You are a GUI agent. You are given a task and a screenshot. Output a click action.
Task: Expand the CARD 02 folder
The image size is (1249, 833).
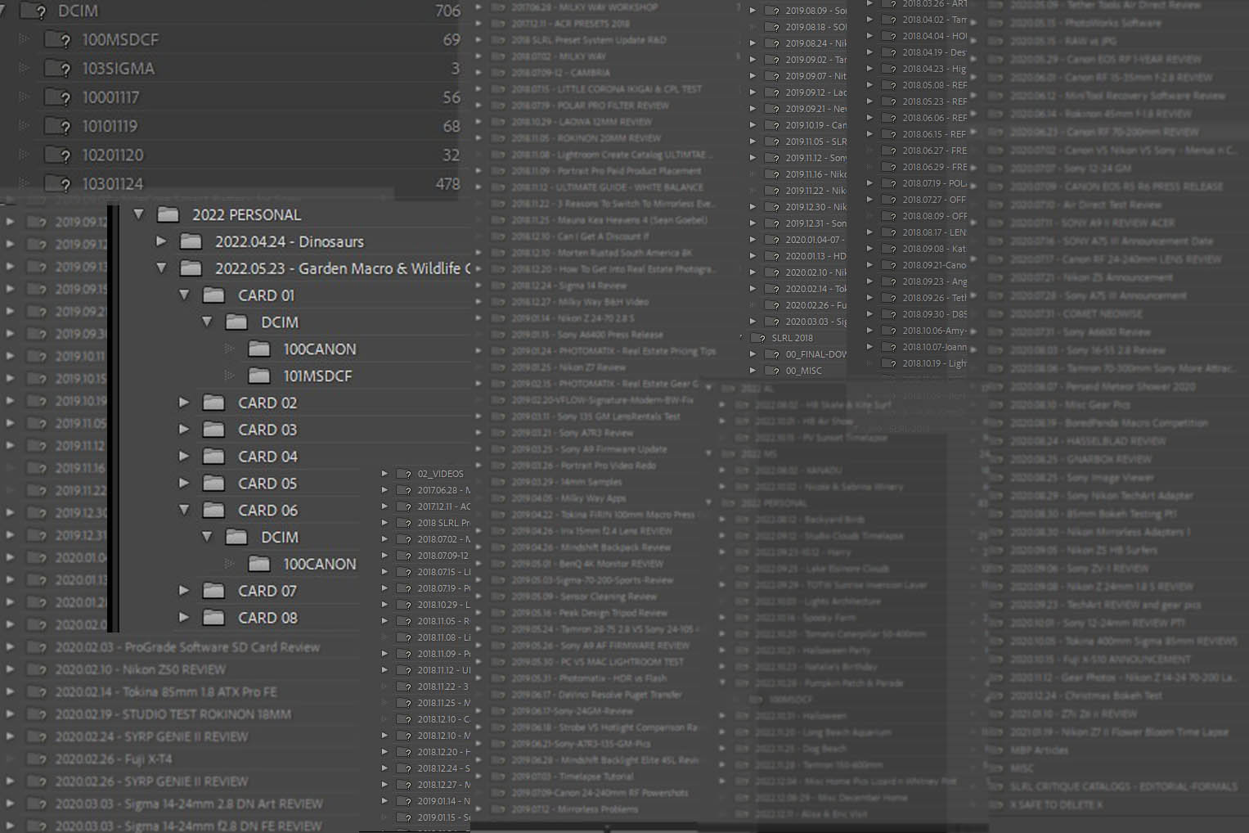tap(184, 403)
